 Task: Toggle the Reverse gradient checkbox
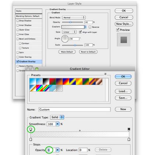coord(90,27)
